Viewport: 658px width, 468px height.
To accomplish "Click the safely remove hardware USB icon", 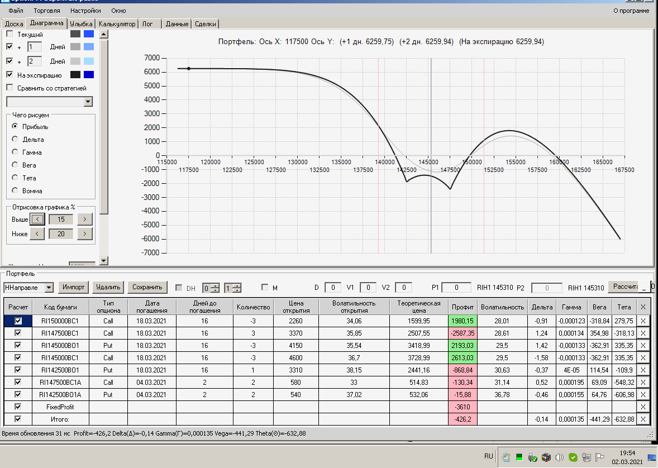I will pos(532,457).
